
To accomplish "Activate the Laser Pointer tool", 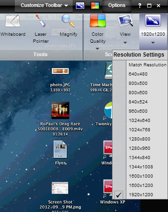I will [x=41, y=29].
